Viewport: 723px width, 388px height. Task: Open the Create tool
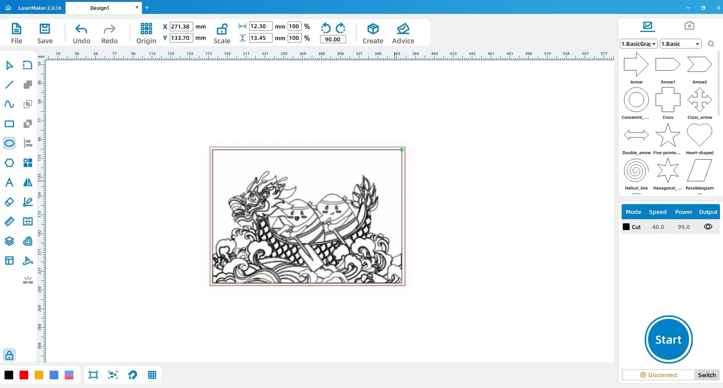pyautogui.click(x=373, y=33)
